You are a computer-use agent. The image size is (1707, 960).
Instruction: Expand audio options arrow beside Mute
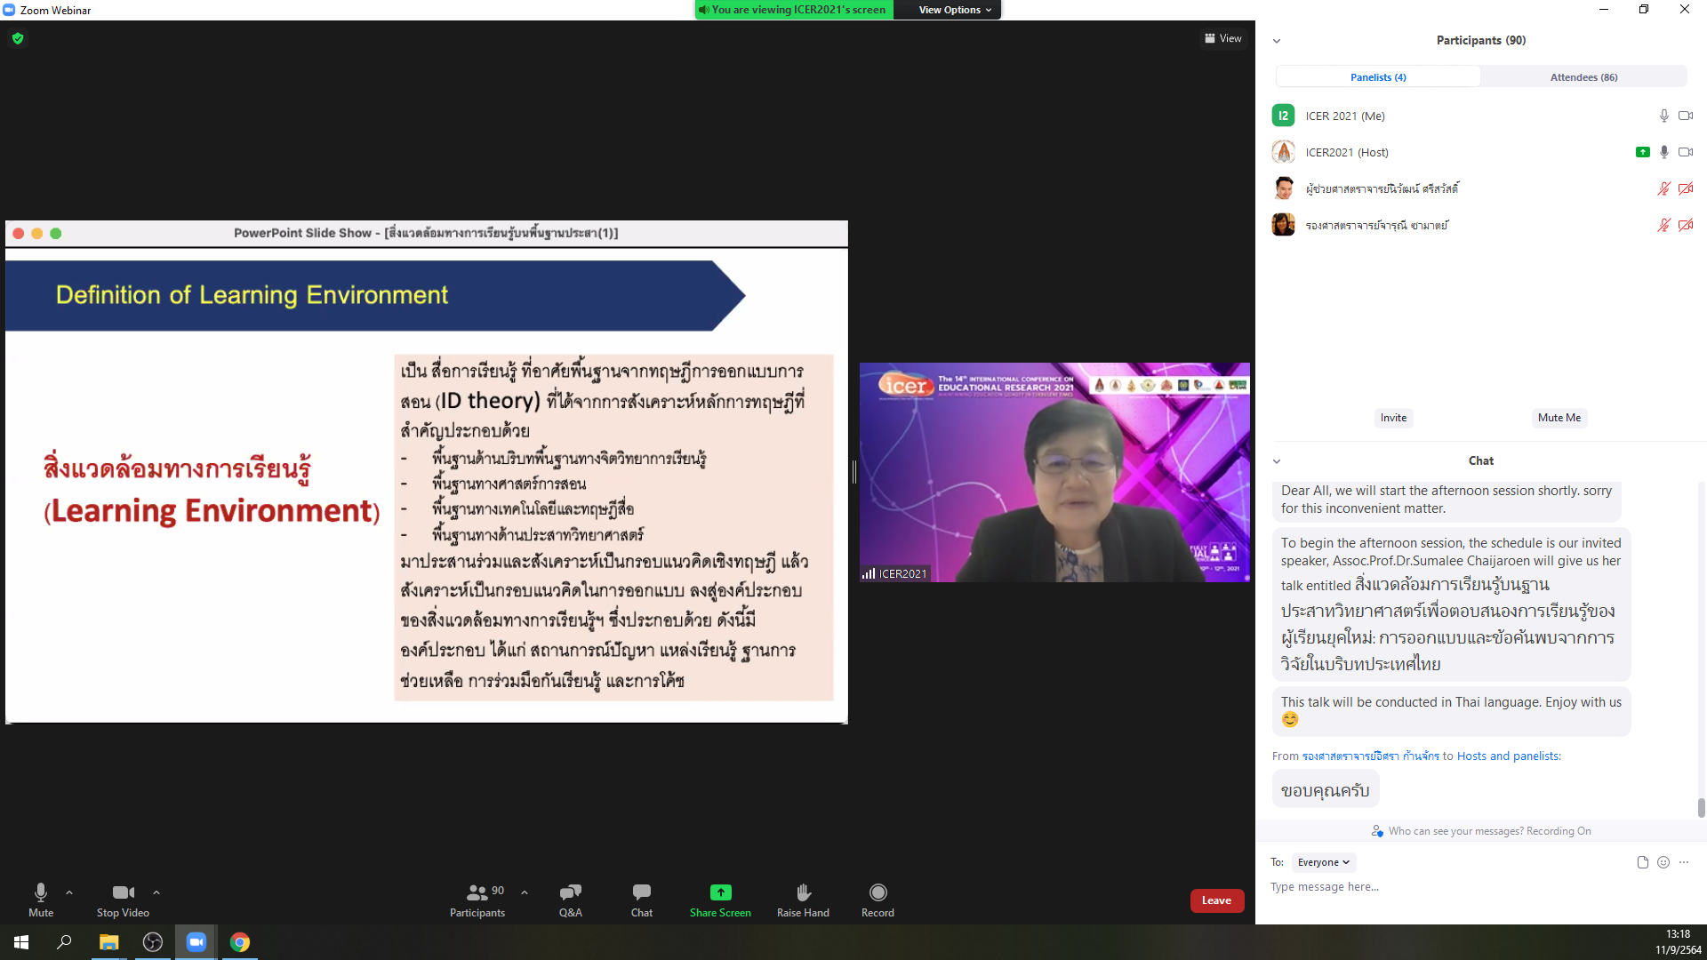pyautogui.click(x=69, y=892)
